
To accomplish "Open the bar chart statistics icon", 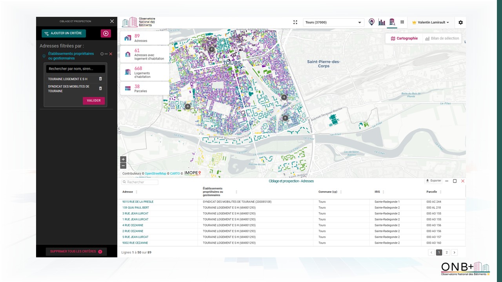I will (382, 22).
